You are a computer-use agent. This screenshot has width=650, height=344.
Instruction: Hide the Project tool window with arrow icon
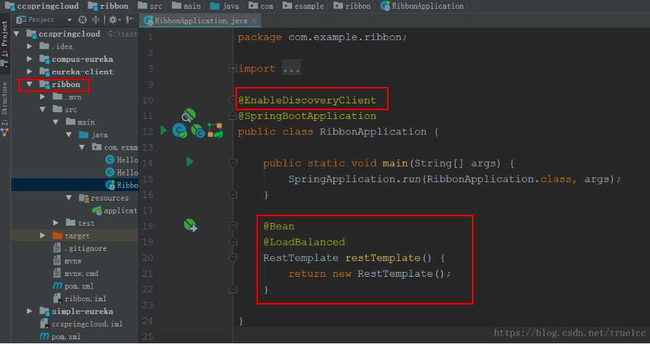coord(130,20)
